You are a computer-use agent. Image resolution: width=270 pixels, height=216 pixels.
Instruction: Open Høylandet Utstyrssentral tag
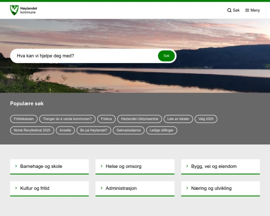click(139, 119)
